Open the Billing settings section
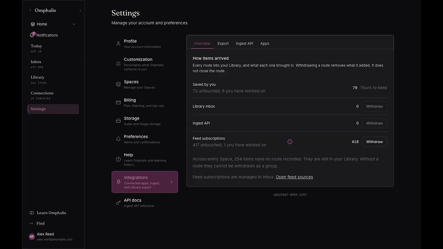 (145, 103)
